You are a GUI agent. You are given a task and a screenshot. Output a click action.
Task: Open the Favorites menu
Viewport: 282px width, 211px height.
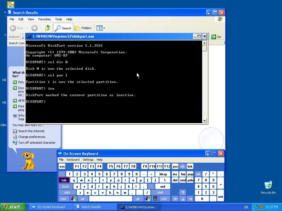tap(44, 19)
